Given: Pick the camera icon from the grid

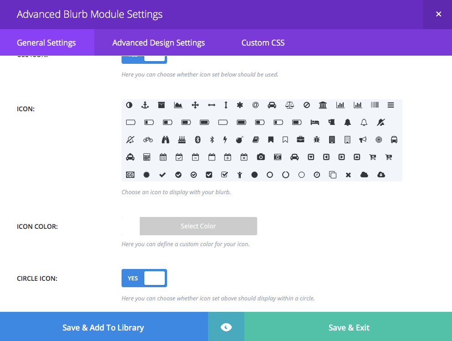Looking at the screenshot, I should pos(260,157).
